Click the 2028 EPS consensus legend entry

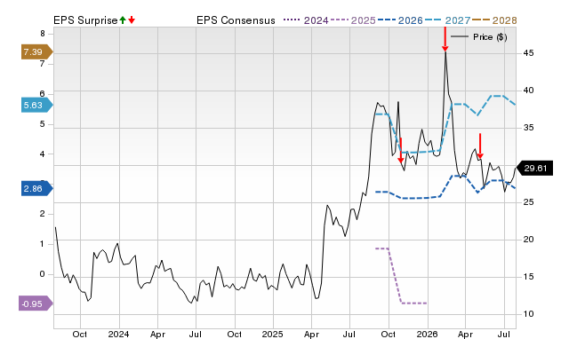(x=494, y=20)
